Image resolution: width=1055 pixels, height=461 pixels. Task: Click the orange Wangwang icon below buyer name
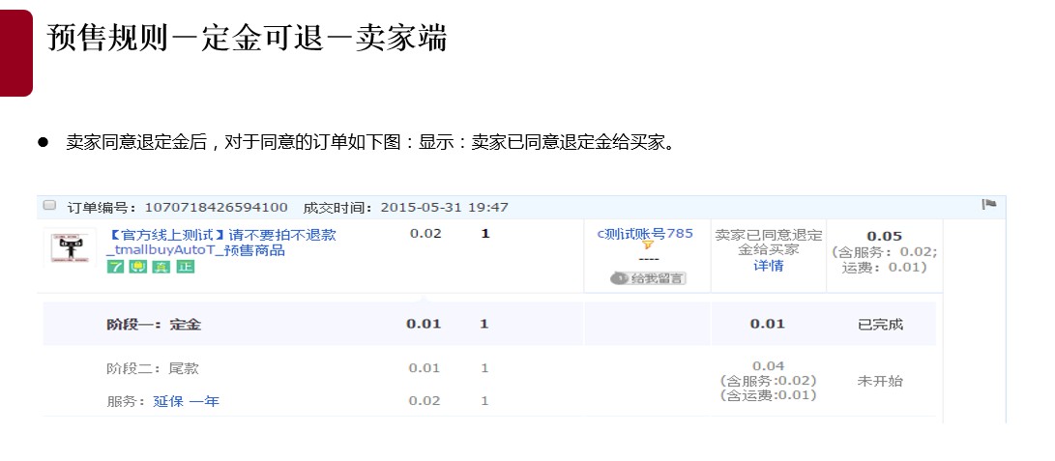point(648,245)
